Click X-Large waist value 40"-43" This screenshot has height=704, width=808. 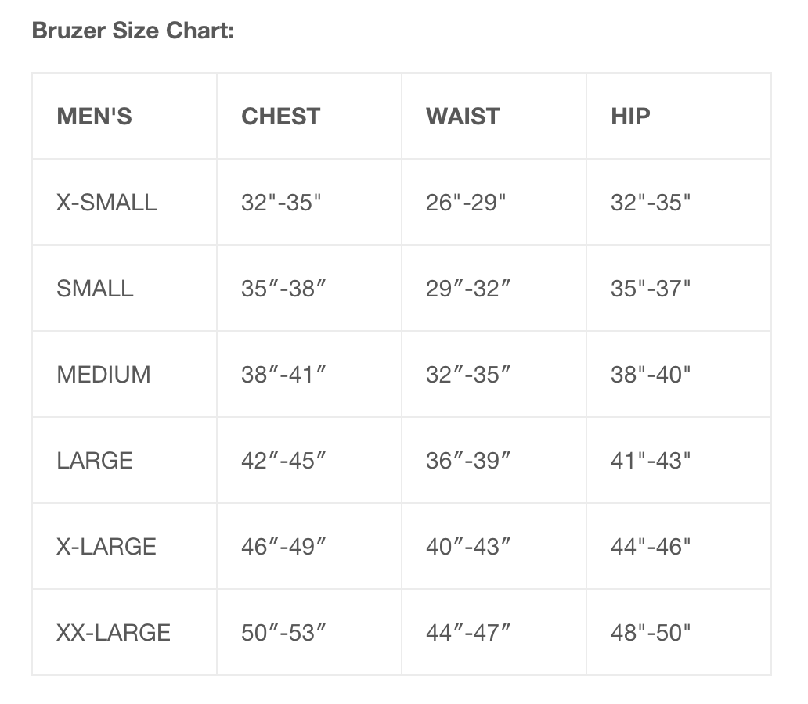click(468, 547)
